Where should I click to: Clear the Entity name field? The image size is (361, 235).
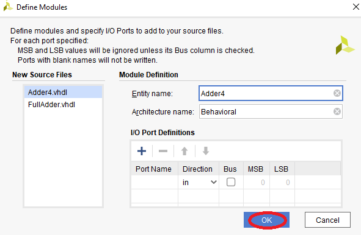[x=337, y=93]
